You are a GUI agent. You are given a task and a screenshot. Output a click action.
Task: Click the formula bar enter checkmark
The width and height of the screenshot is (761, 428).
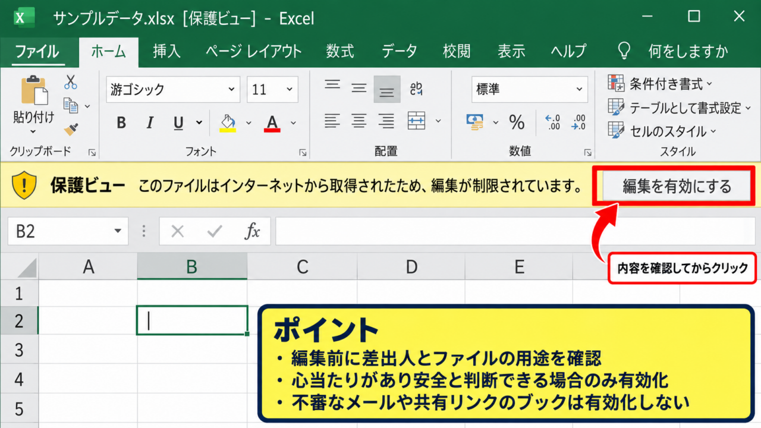pyautogui.click(x=215, y=231)
